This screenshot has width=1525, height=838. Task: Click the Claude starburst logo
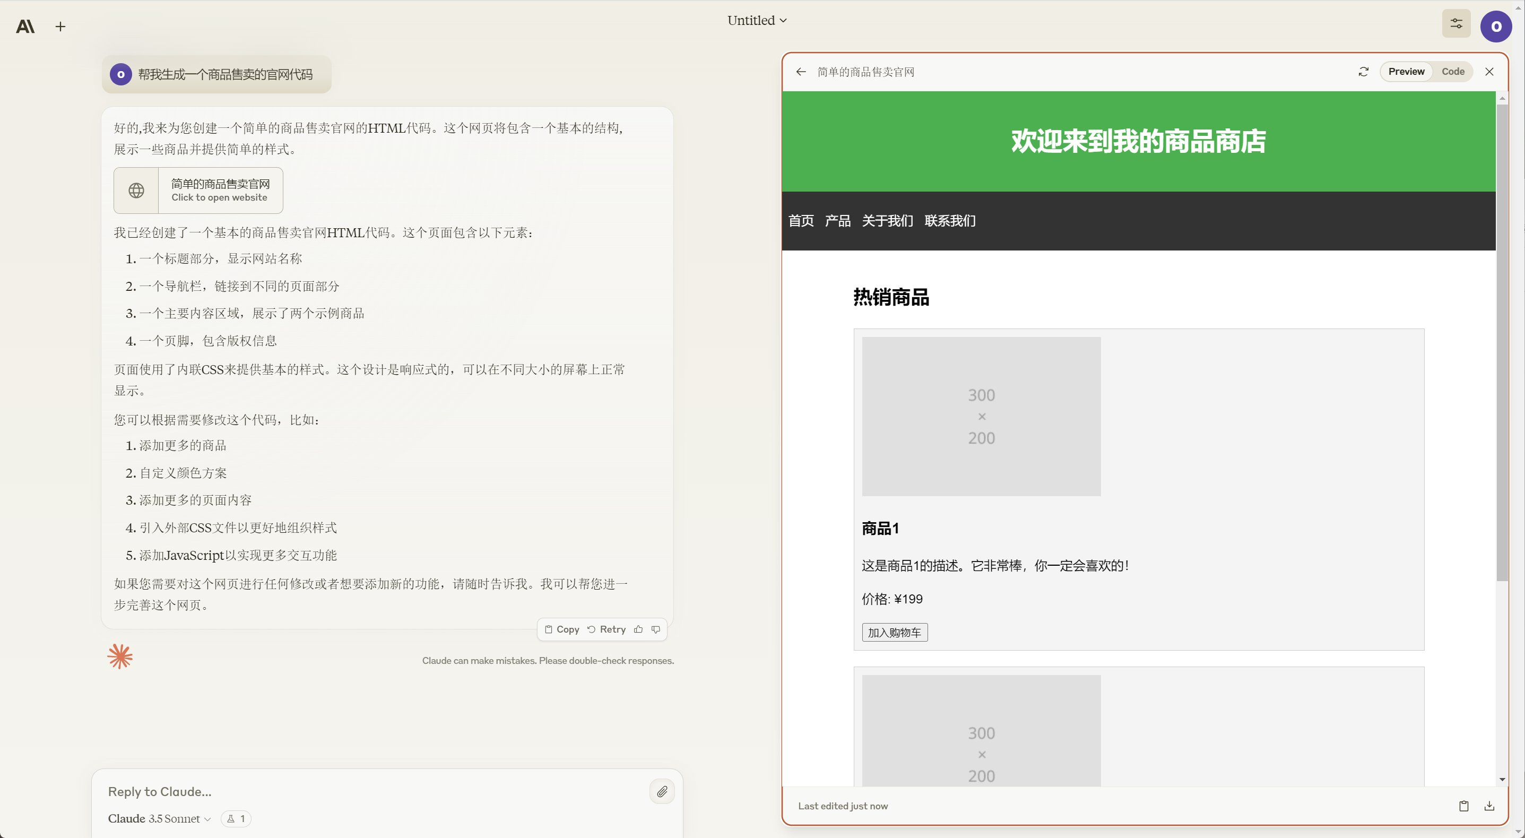[x=119, y=656]
